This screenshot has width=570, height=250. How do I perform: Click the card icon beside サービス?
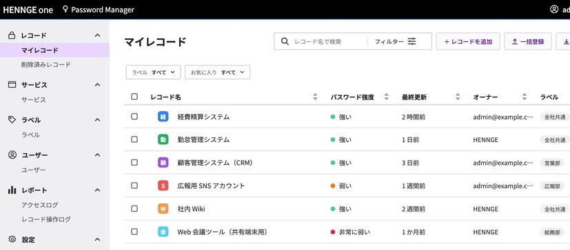coord(12,84)
